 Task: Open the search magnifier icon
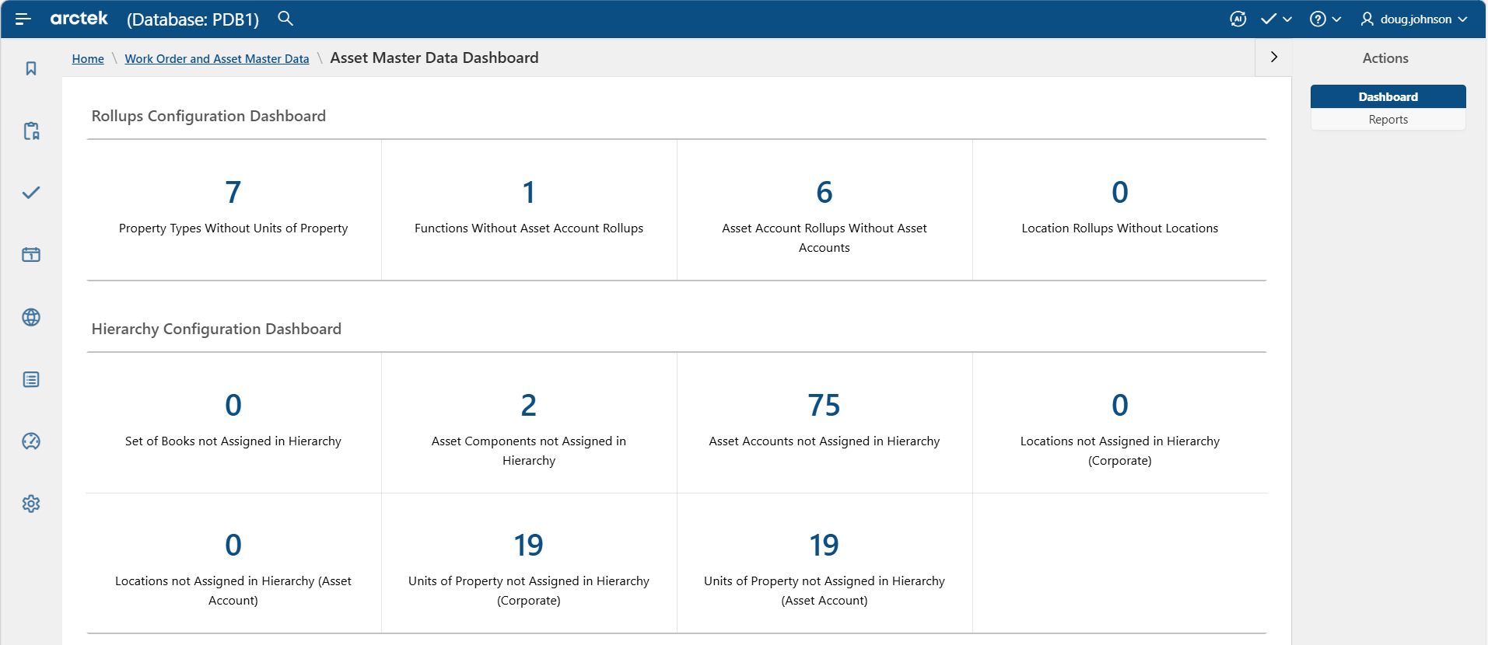click(x=285, y=18)
